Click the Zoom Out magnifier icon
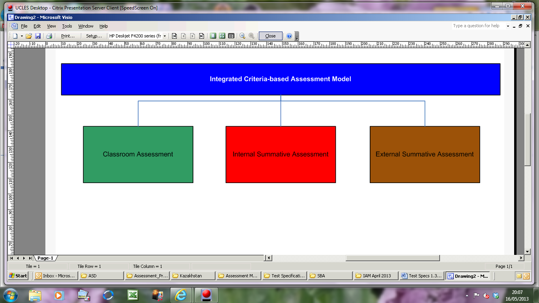539x303 pixels. pos(242,36)
